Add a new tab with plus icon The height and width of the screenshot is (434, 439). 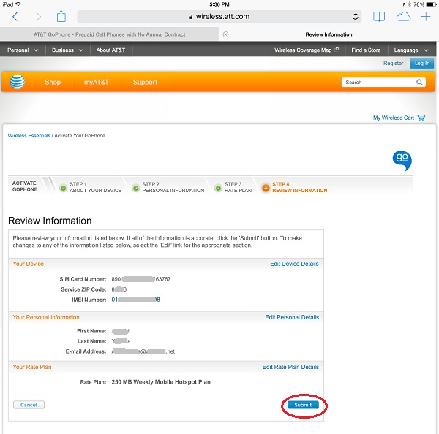pos(426,17)
